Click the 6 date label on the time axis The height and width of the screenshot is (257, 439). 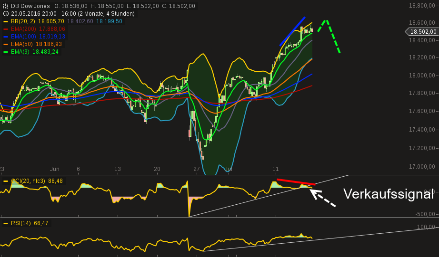coord(78,169)
